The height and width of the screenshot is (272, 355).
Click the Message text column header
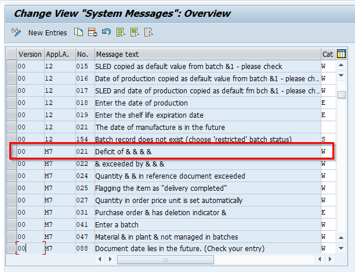click(208, 55)
